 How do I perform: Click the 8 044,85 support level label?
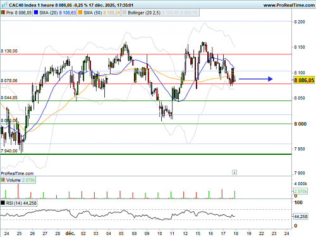tap(9, 98)
